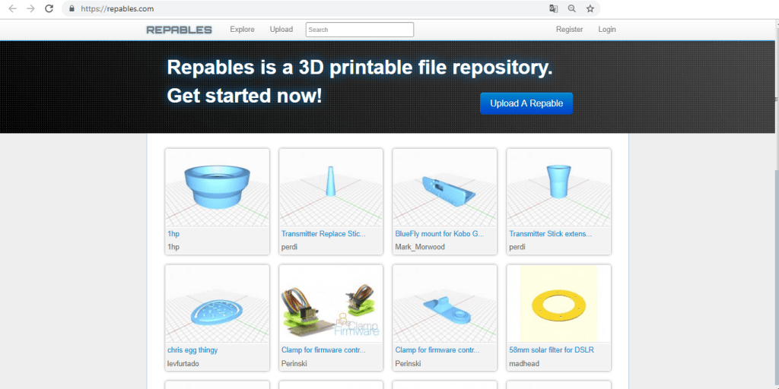Go back using browser back arrow
This screenshot has width=779, height=389.
[x=13, y=8]
